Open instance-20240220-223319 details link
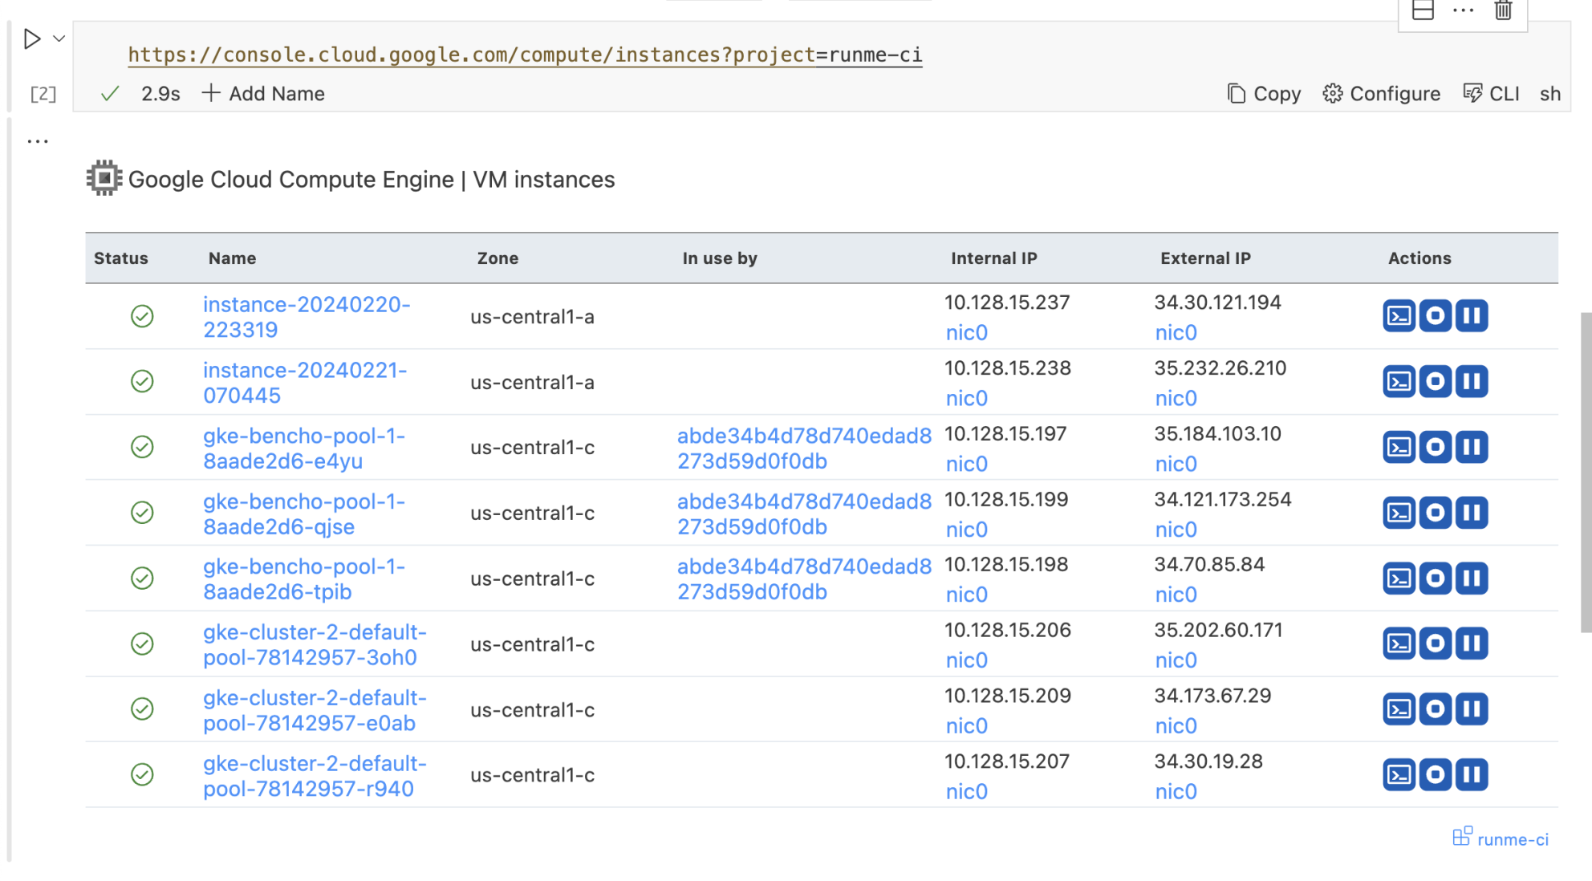Screen dimensions: 1592x881 click(307, 317)
